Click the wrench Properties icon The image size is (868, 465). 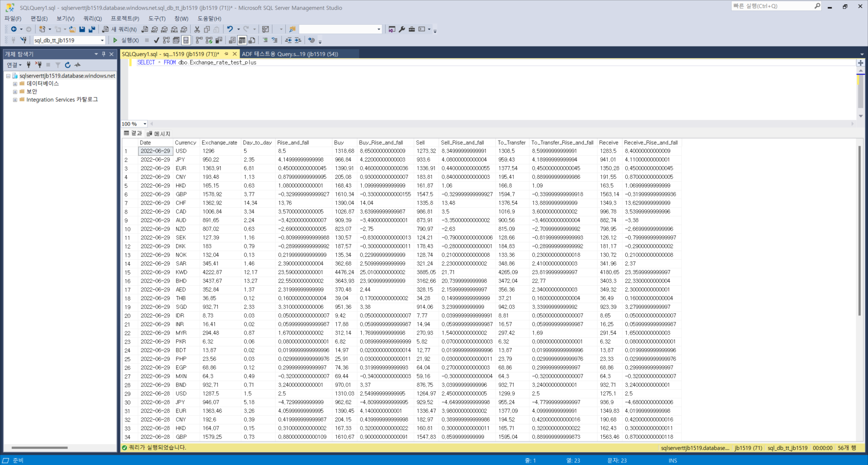tap(401, 29)
